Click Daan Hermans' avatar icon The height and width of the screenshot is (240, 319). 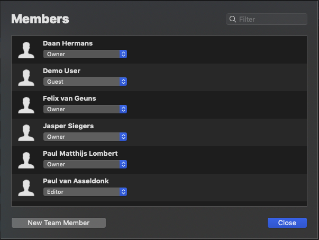[x=26, y=50]
